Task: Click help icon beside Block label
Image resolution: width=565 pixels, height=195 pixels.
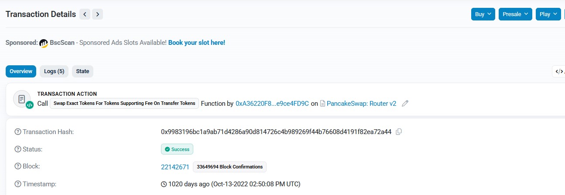Action: pyautogui.click(x=18, y=166)
